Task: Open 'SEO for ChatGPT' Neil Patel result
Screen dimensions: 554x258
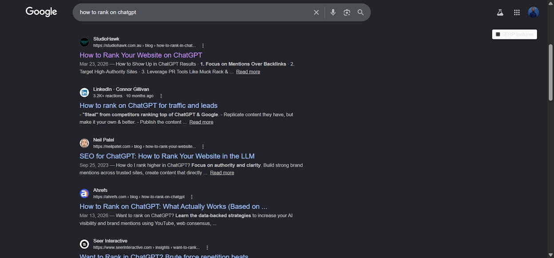Action: click(167, 156)
